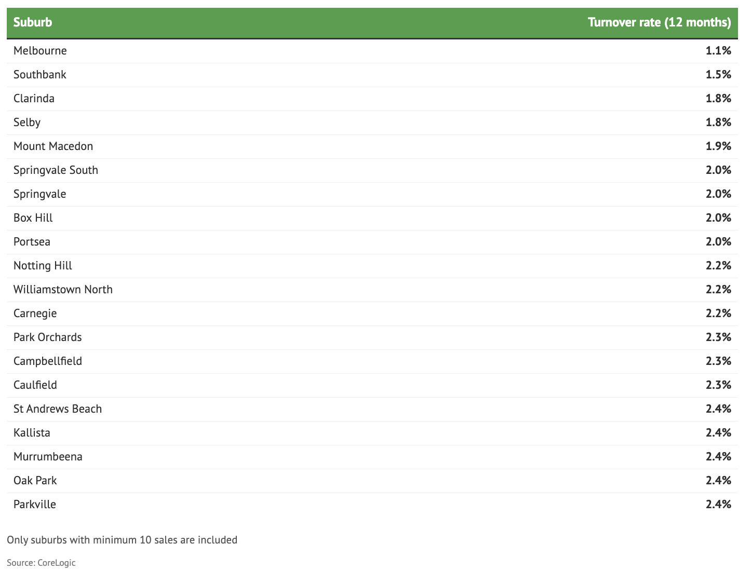
Task: Click the Source: CoreLogic attribution text
Action: pos(41,563)
